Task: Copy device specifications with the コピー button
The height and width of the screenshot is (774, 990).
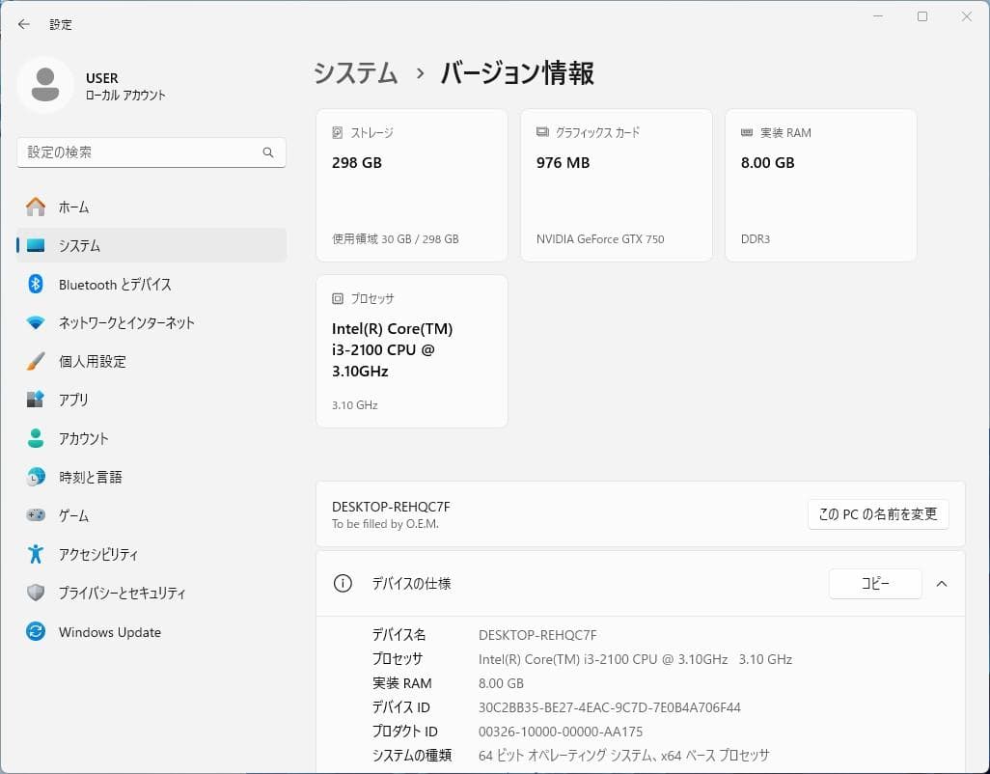Action: coord(874,584)
